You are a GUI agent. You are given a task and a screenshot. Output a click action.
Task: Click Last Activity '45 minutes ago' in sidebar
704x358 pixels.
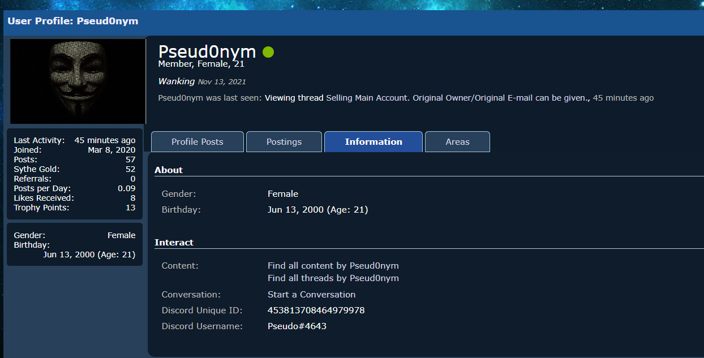click(105, 140)
